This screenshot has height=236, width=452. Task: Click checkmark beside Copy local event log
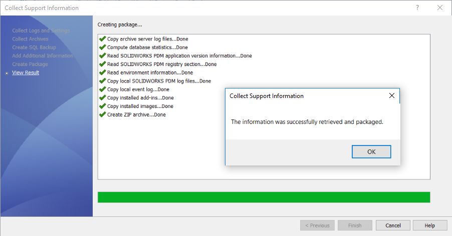[x=102, y=89]
